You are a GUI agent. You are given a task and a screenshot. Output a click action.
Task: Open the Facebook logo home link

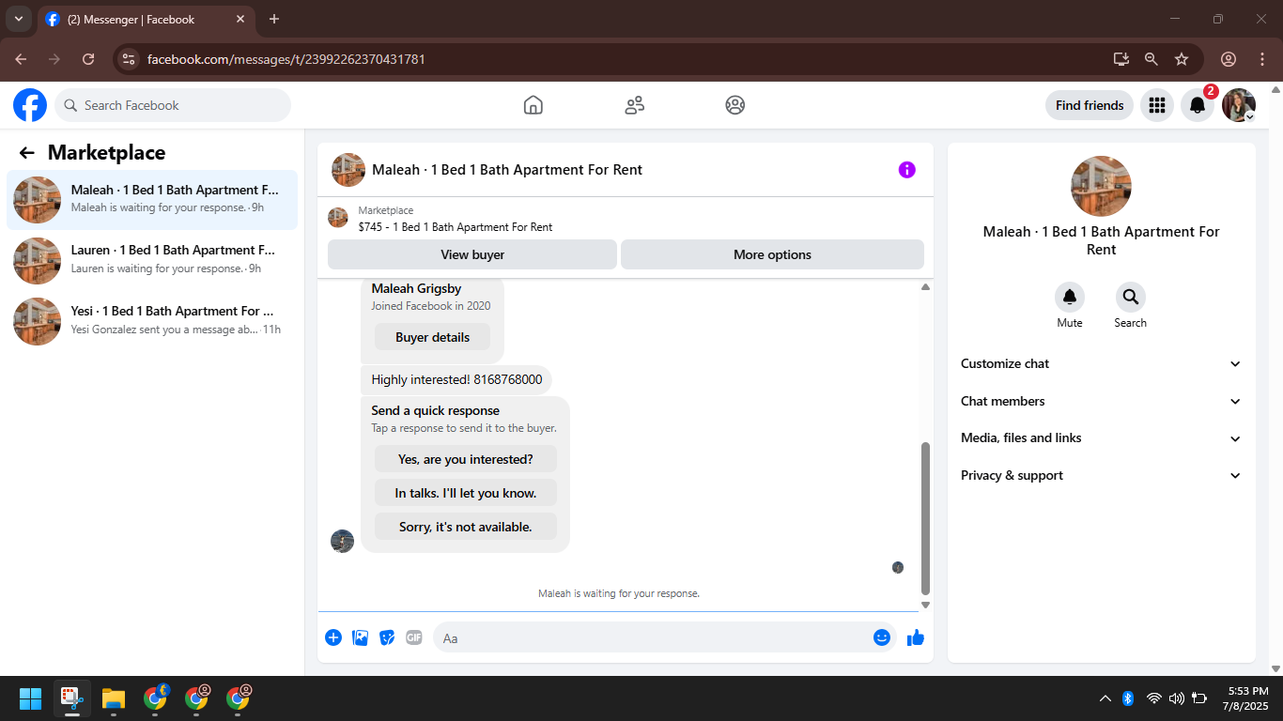(x=30, y=105)
